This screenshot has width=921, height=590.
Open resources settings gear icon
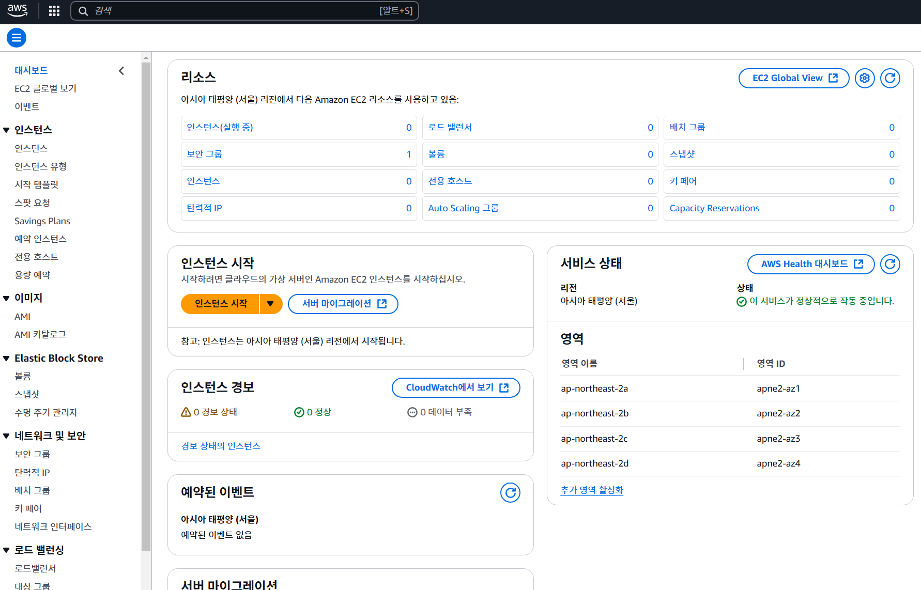pos(865,78)
